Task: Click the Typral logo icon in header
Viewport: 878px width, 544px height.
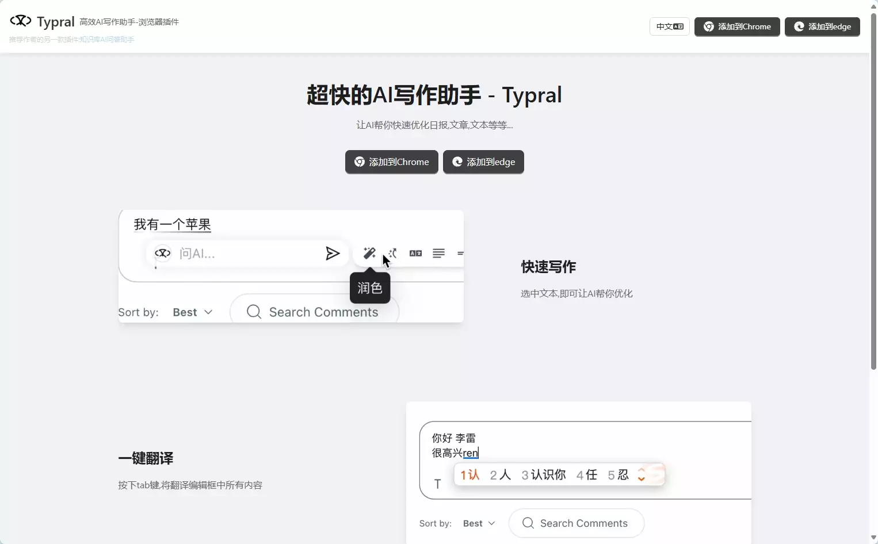Action: point(21,21)
